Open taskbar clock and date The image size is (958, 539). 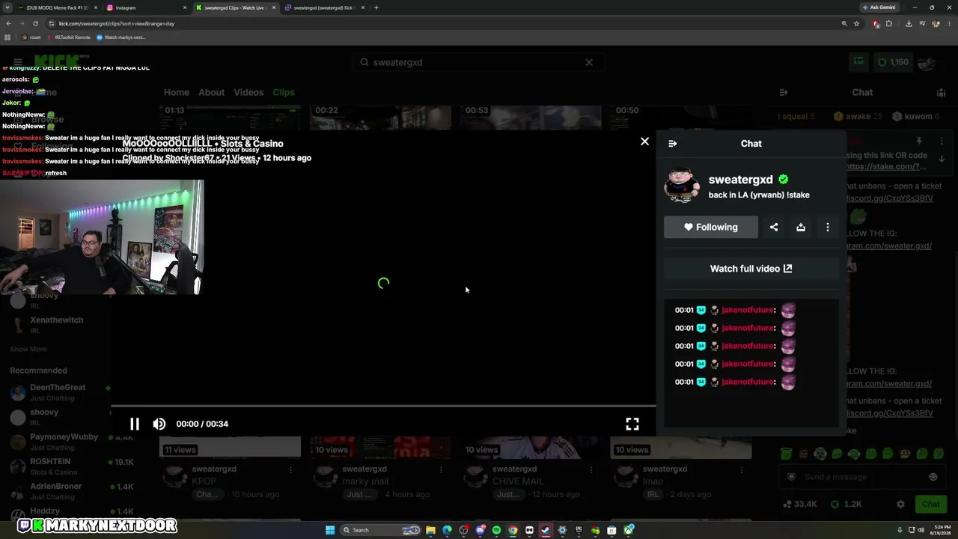[x=942, y=530]
